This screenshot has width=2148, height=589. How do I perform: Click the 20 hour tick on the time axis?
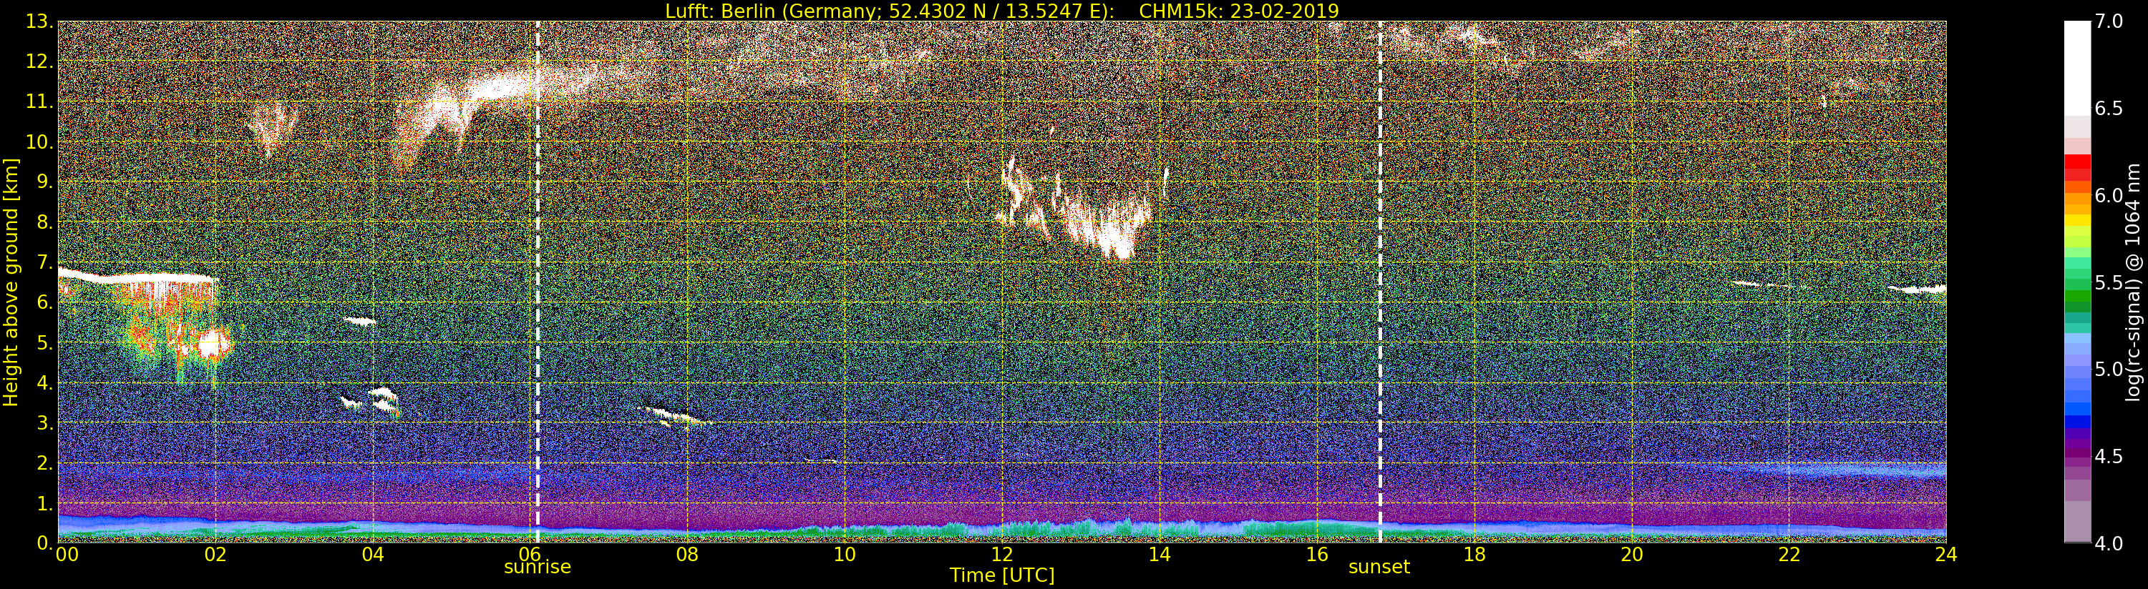click(1632, 554)
